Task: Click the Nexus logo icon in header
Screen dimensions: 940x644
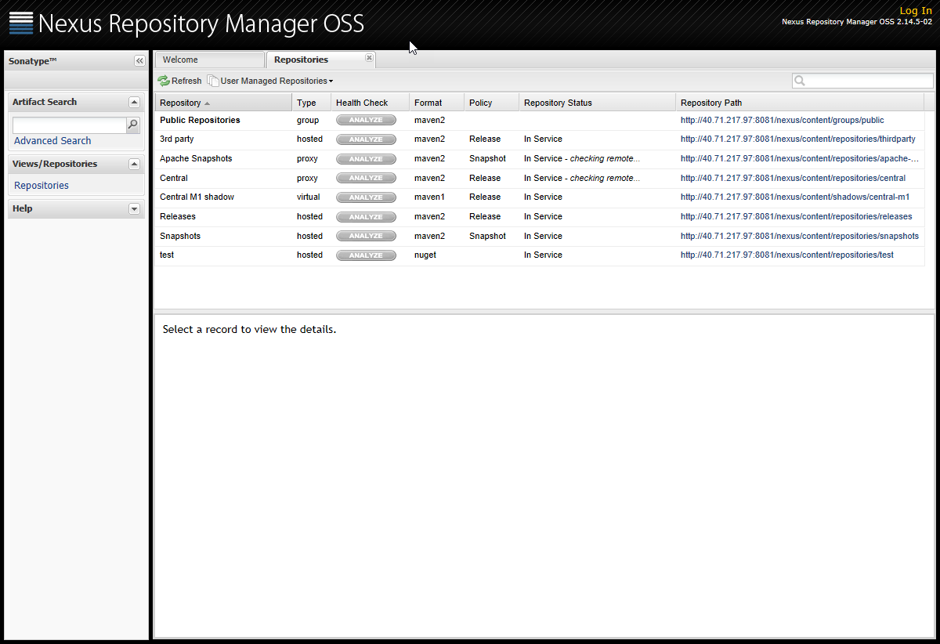Action: pos(21,23)
